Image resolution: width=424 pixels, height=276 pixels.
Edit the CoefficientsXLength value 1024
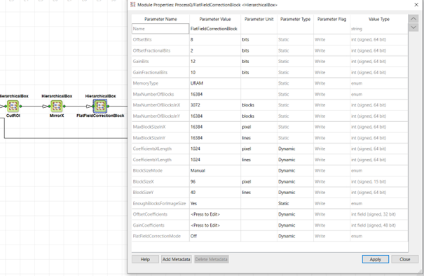point(215,149)
